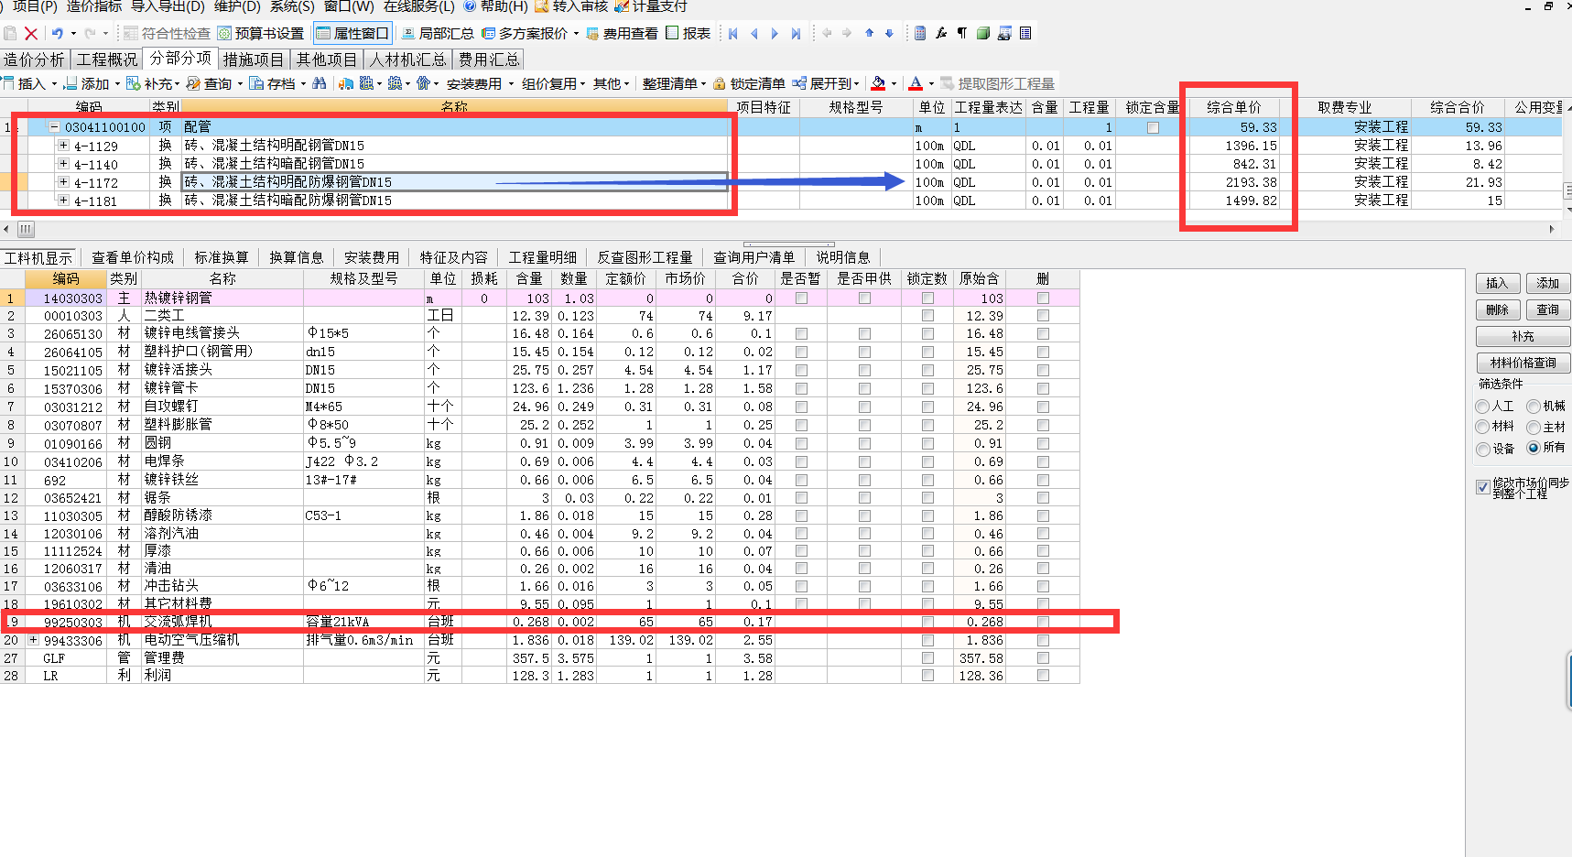This screenshot has width=1572, height=857.
Task: Select 所有 all radio filter
Action: [x=1534, y=448]
